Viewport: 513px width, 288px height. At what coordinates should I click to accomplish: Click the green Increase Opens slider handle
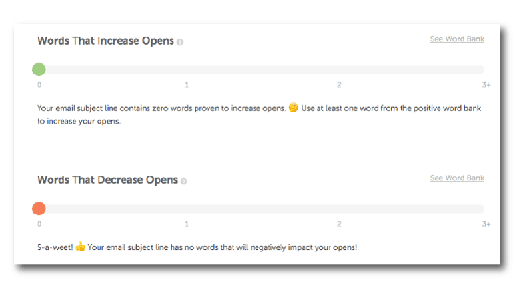[x=39, y=69]
